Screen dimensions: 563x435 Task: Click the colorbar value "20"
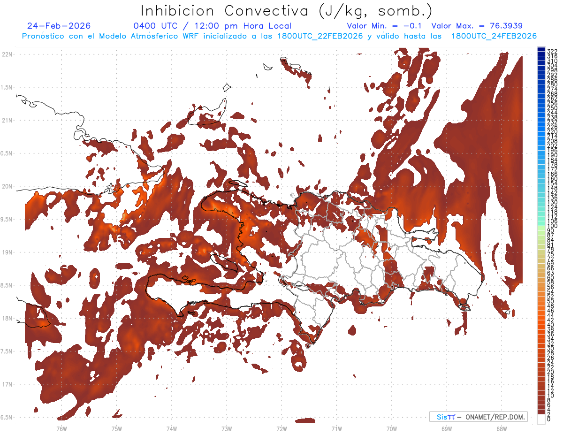pyautogui.click(x=550, y=372)
